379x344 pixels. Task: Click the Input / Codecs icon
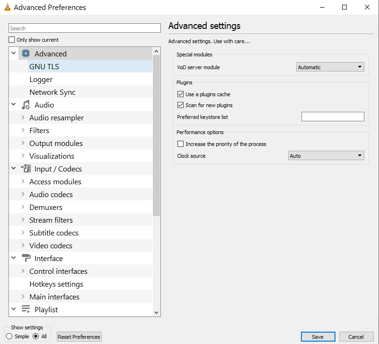(x=26, y=169)
